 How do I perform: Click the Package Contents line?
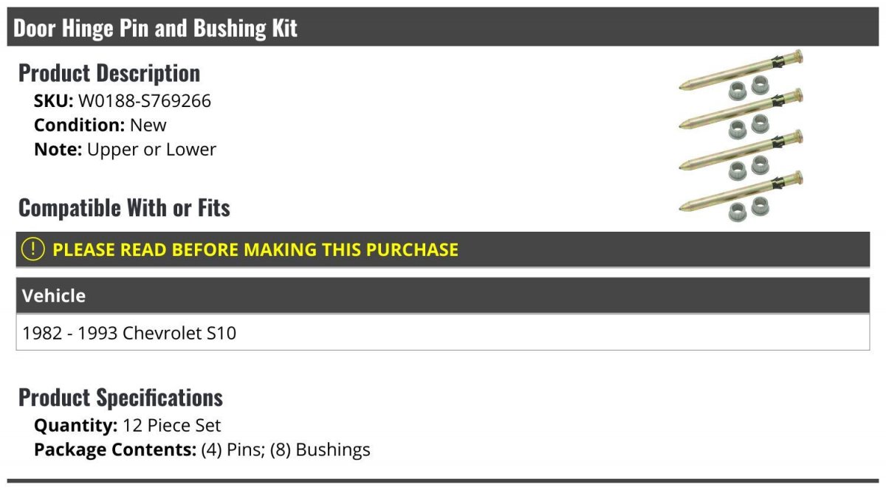pyautogui.click(x=202, y=449)
